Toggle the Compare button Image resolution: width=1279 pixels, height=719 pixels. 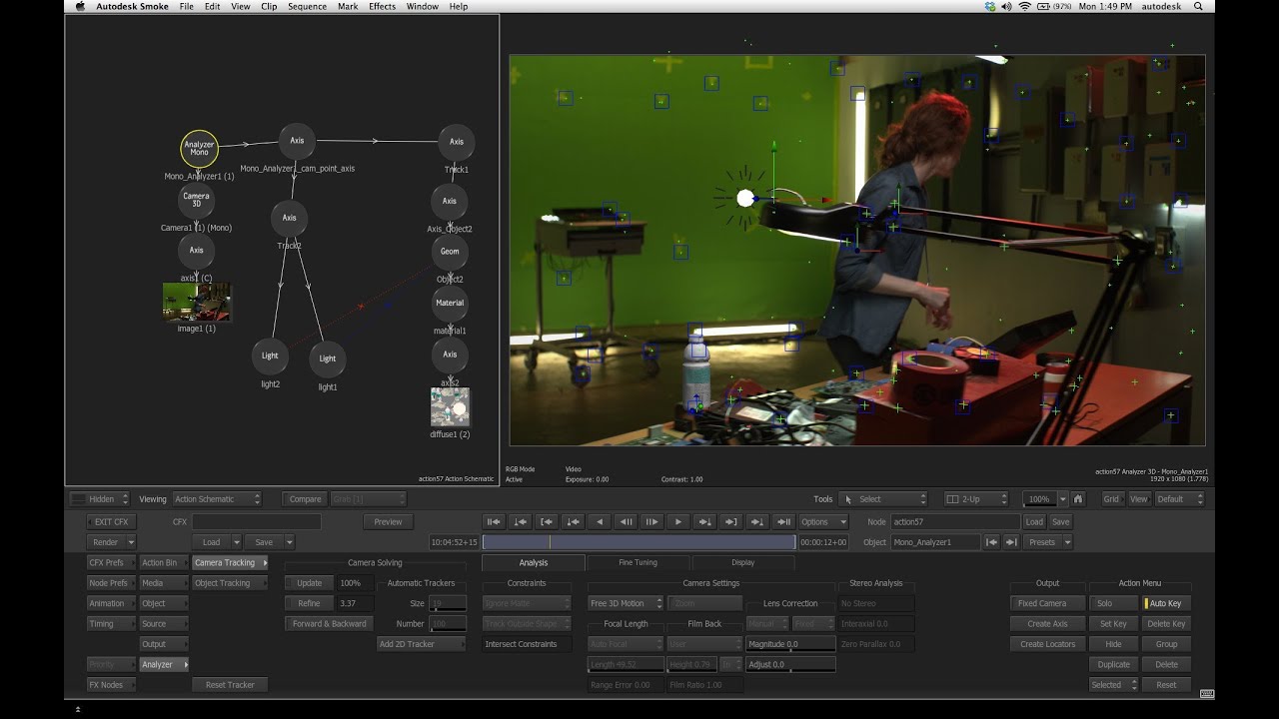click(x=305, y=499)
